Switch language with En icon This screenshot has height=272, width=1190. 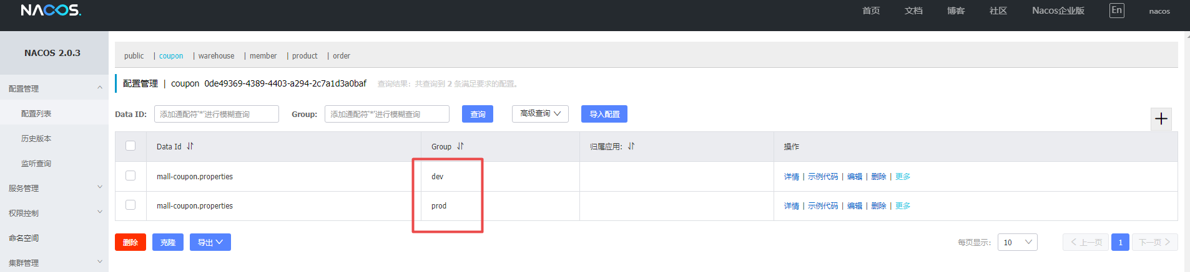coord(1117,11)
